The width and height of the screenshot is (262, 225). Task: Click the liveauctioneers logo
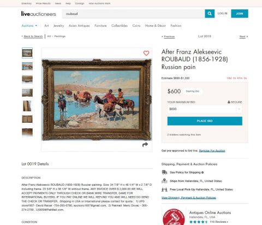pos(39,14)
